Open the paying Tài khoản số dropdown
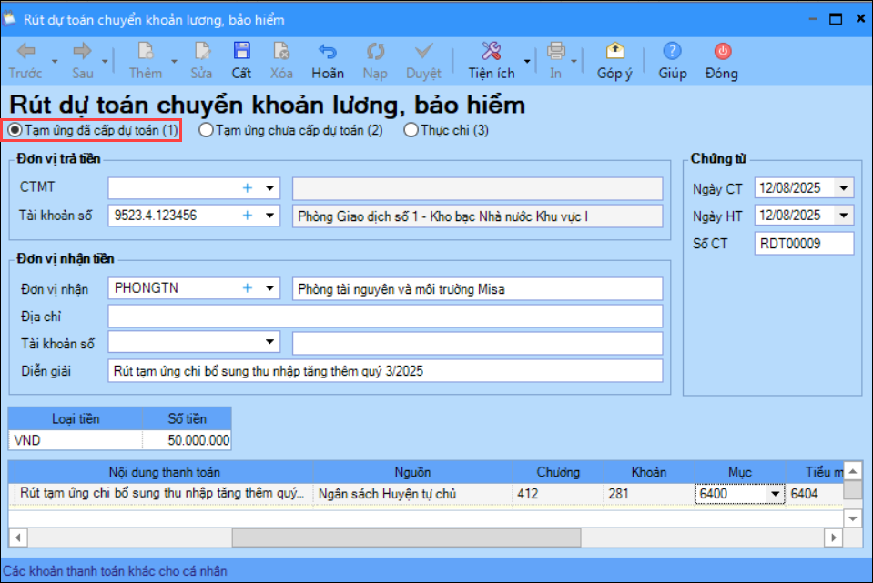Image resolution: width=873 pixels, height=583 pixels. [269, 216]
